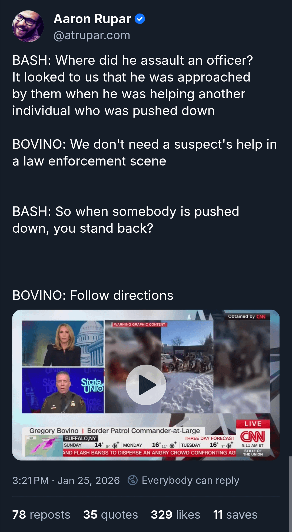Play the embedded CNN video

(x=146, y=385)
